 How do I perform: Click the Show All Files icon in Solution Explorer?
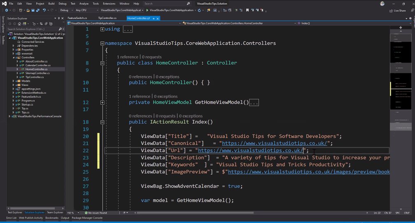click(51, 24)
